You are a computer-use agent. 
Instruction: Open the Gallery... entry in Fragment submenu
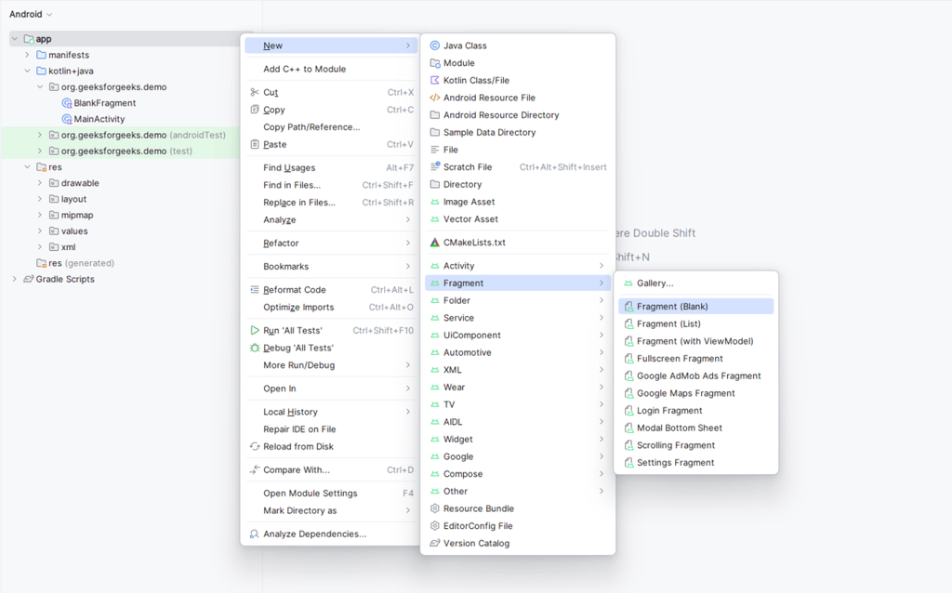click(695, 283)
